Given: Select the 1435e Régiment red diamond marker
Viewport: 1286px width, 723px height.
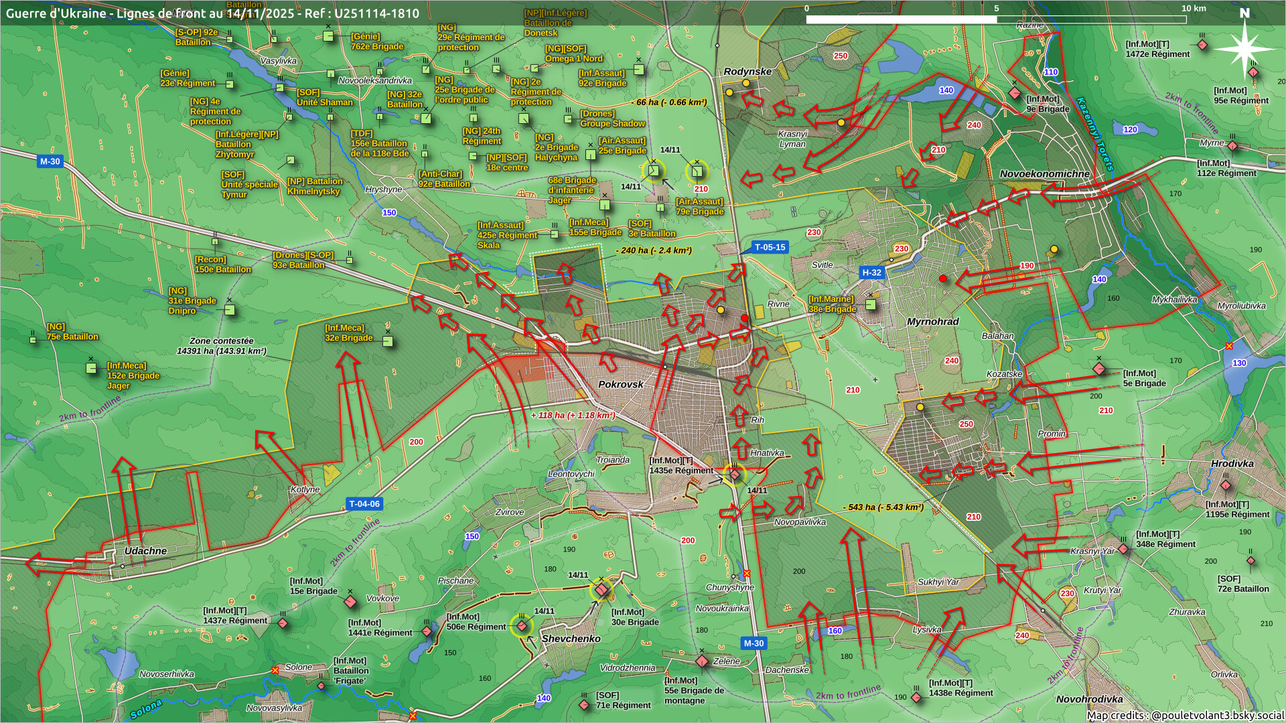Looking at the screenshot, I should (x=735, y=475).
